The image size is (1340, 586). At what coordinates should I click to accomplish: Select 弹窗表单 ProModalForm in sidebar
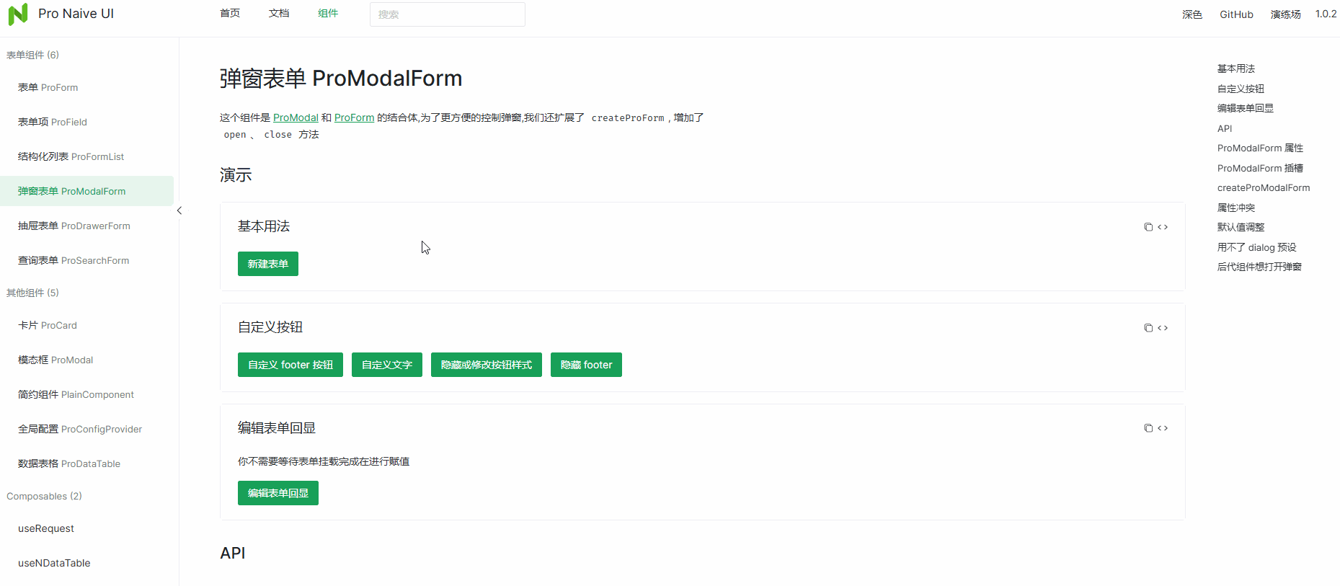pyautogui.click(x=86, y=191)
